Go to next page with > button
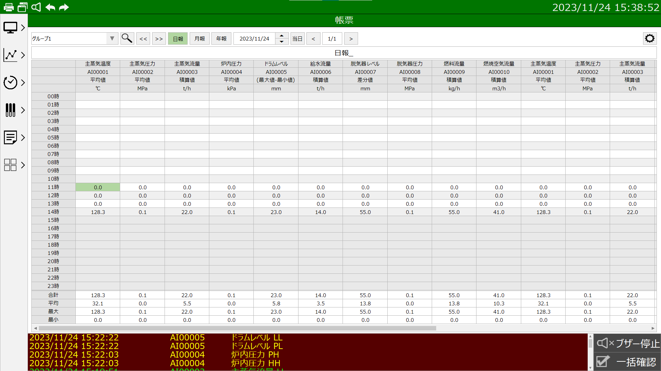661x371 pixels. (351, 38)
